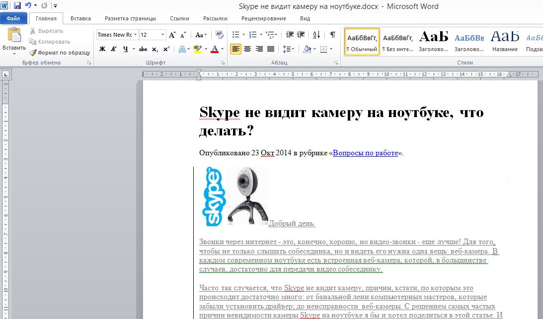This screenshot has height=319, width=543.
Task: Align paragraph to the right
Action: (259, 49)
